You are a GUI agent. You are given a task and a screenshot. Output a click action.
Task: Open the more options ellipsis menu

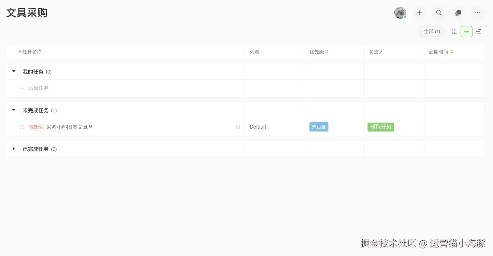[478, 13]
